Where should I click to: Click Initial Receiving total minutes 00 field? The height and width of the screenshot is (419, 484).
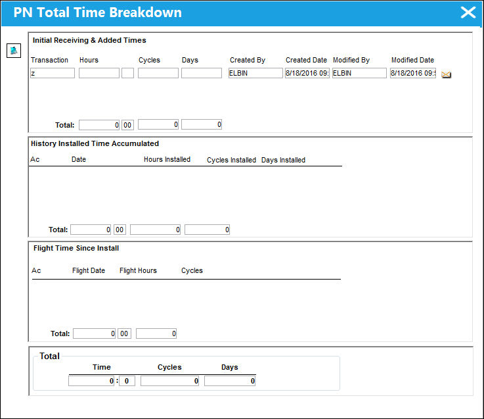point(128,125)
